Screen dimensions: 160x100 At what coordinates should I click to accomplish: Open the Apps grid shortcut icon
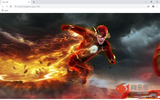point(3,10)
